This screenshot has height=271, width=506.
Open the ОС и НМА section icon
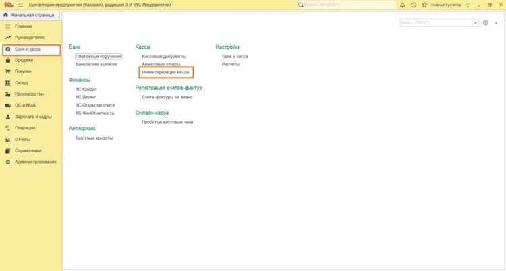tap(8, 105)
